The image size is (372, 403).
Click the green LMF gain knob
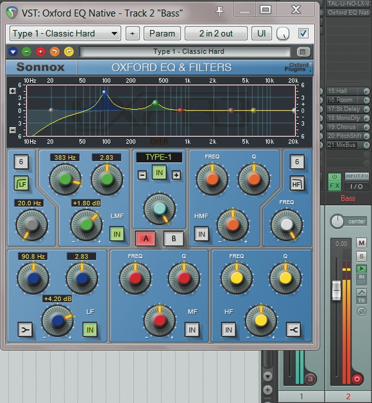pos(86,225)
